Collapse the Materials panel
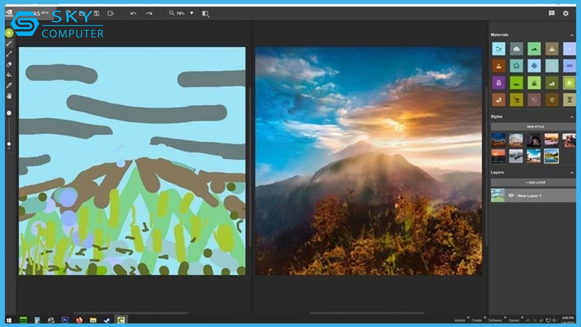This screenshot has width=581, height=327. click(571, 35)
